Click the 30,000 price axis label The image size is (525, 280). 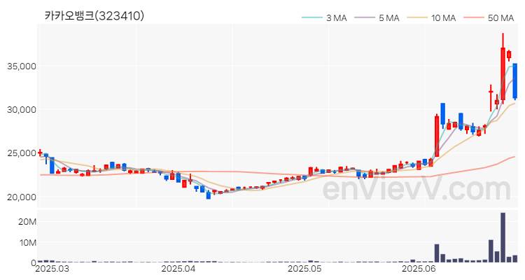tap(22, 110)
